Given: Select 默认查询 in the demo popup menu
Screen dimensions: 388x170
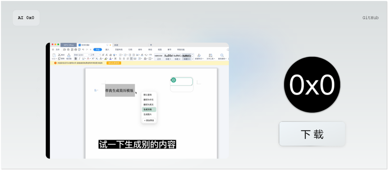Looking at the screenshot, I should pyautogui.click(x=149, y=94).
